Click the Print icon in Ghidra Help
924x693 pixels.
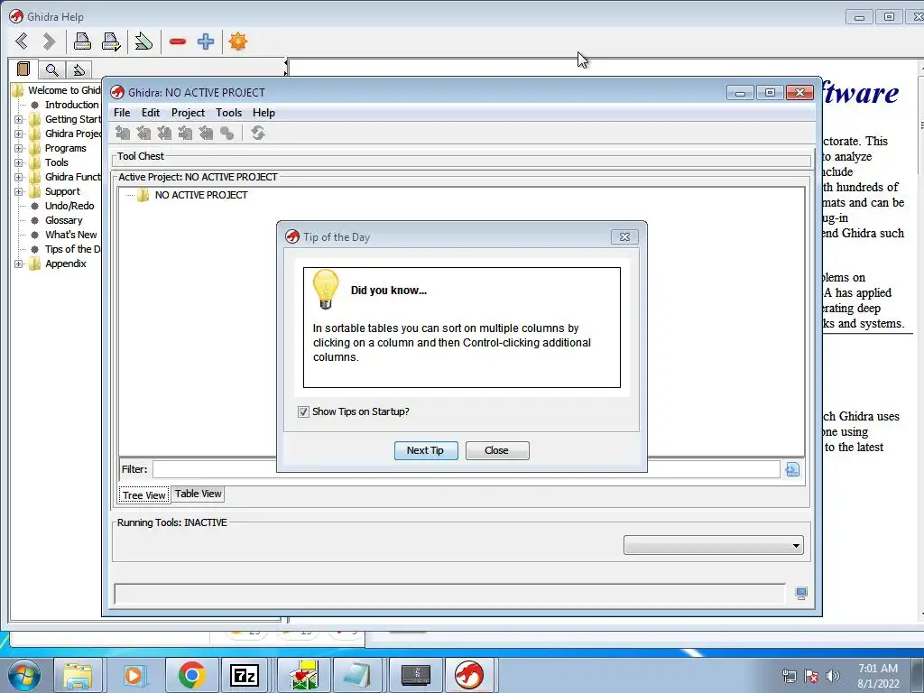(x=82, y=42)
